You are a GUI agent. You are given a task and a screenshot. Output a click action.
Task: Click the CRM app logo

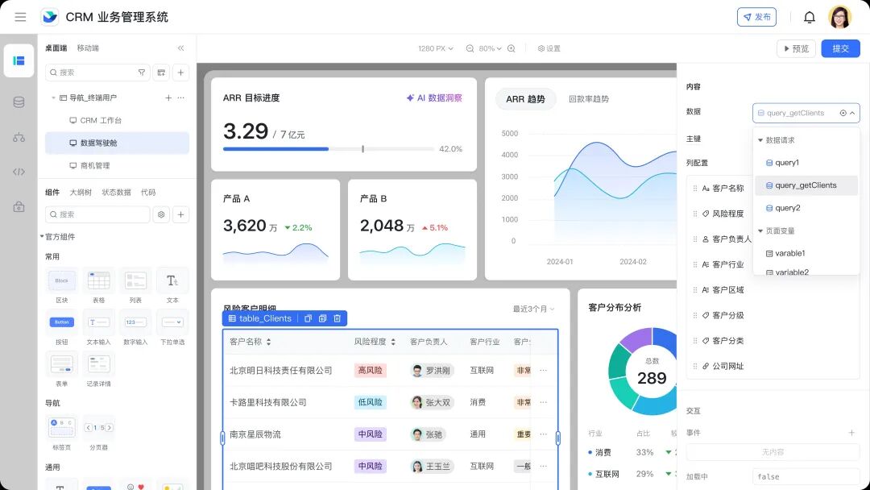[x=50, y=17]
